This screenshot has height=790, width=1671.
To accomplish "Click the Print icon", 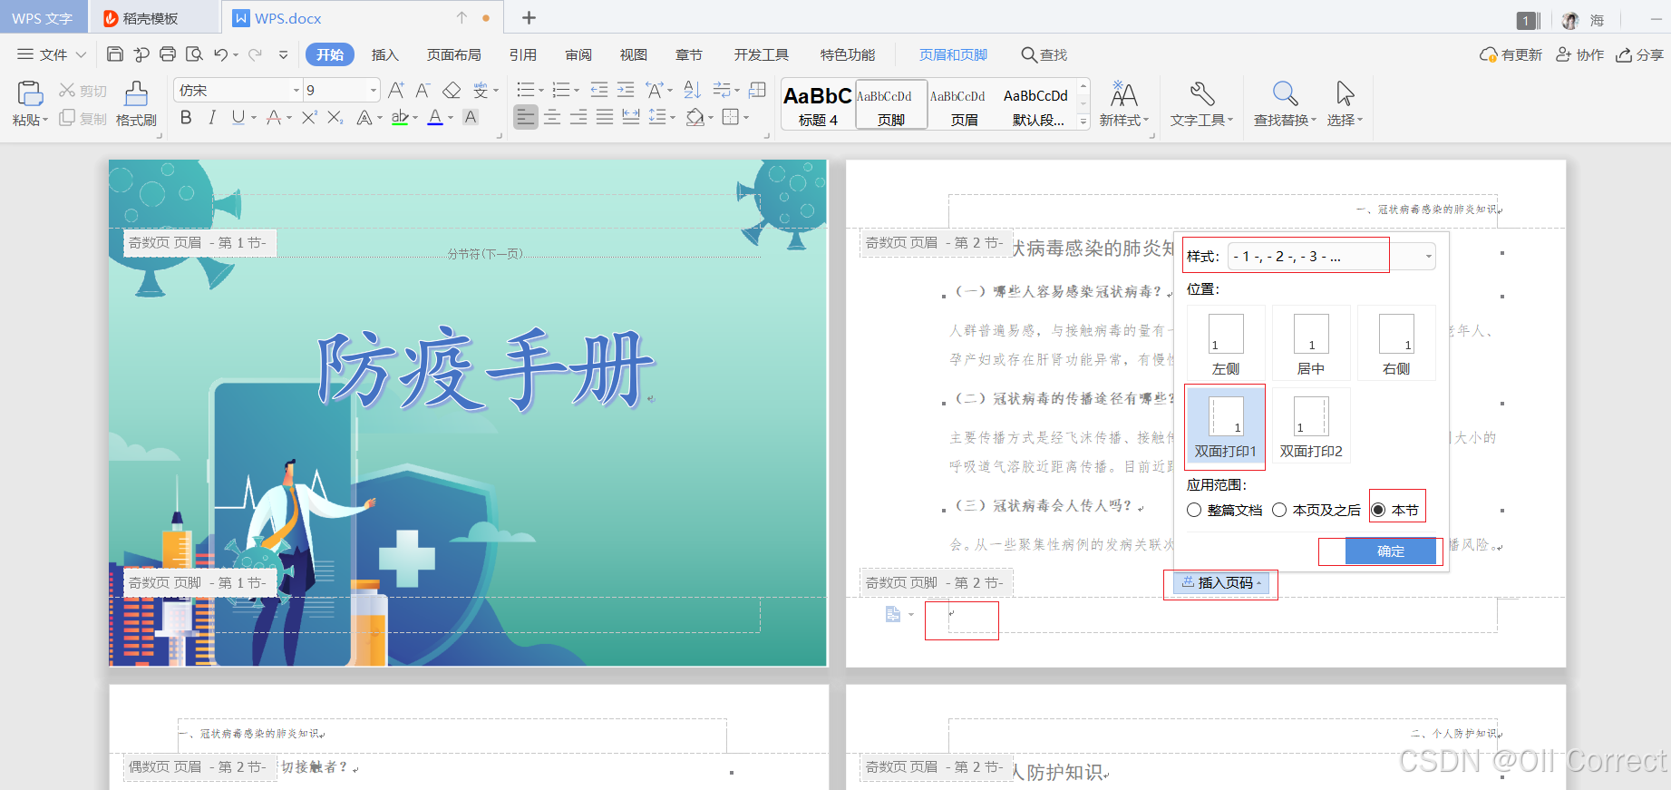I will (168, 54).
